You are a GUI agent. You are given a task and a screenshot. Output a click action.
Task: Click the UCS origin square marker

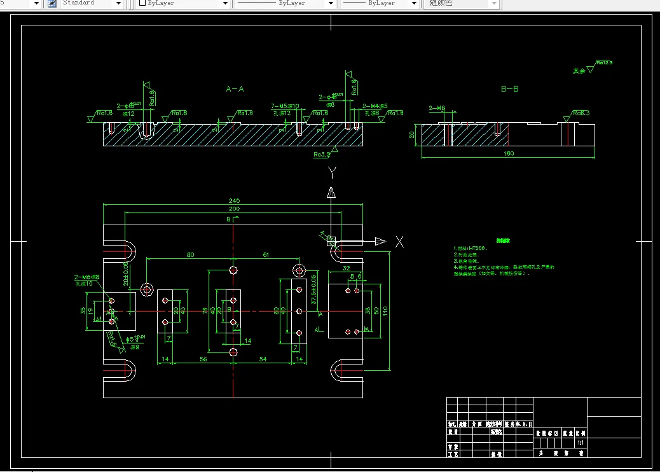point(331,241)
